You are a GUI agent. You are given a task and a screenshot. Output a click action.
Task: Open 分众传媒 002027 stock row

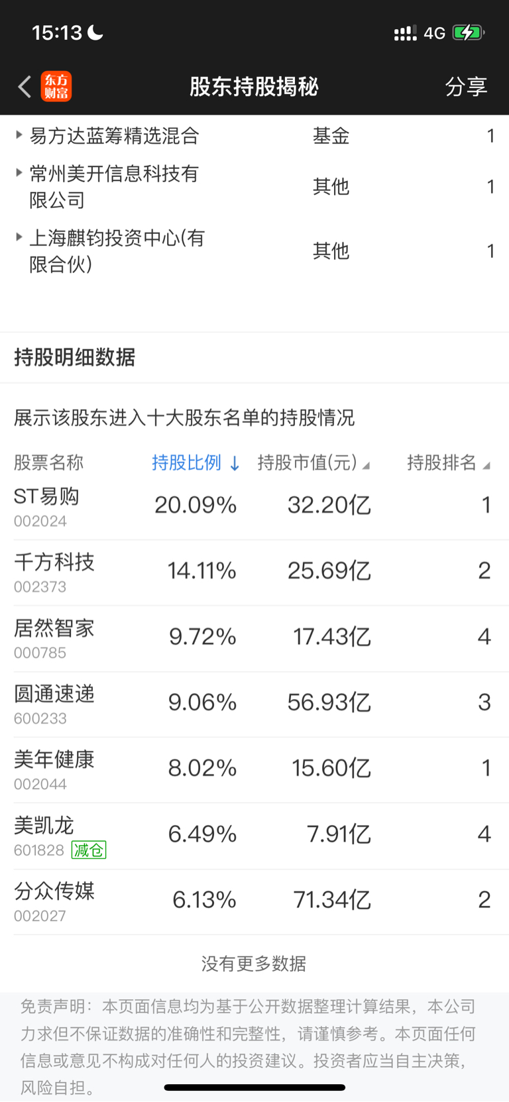click(254, 901)
